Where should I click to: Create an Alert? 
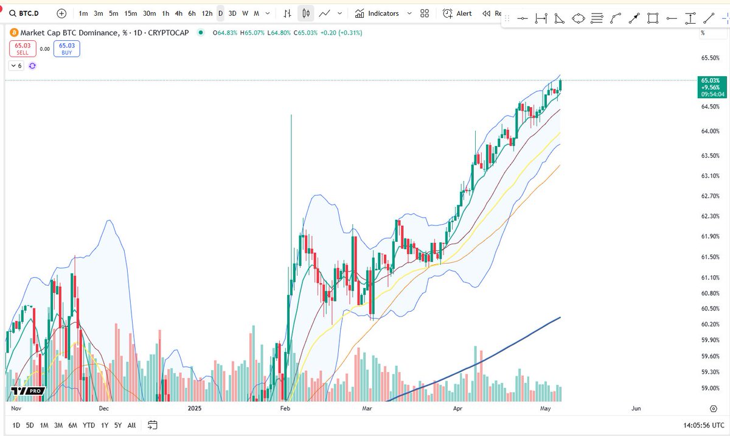point(456,13)
